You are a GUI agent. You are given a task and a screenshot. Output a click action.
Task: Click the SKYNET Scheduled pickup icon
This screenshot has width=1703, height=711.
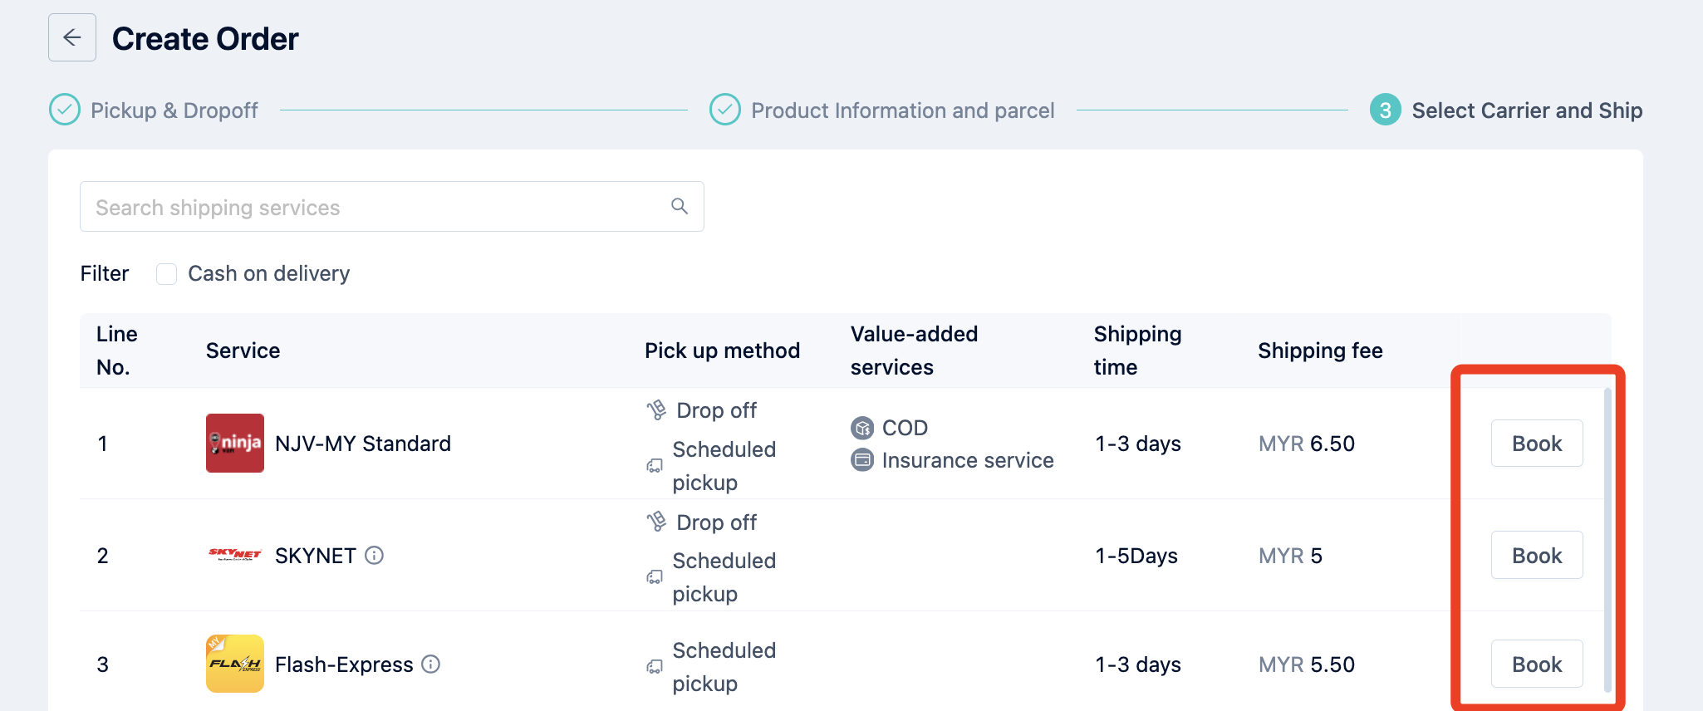point(655,577)
